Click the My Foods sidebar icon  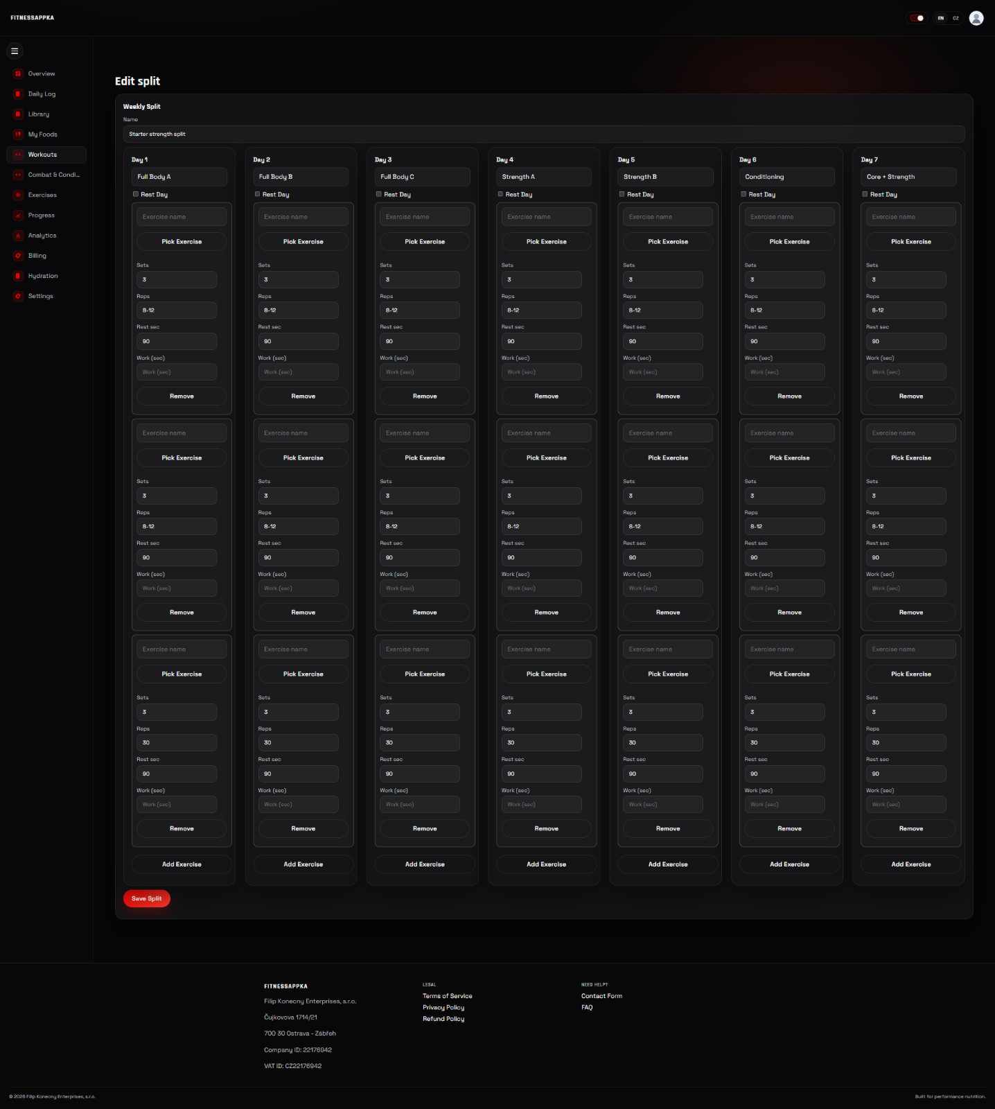(x=18, y=134)
